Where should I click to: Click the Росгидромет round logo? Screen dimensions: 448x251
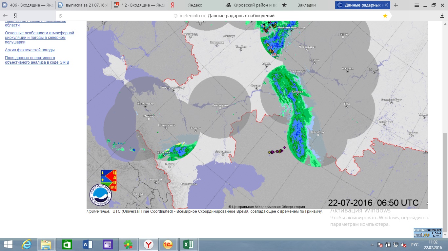(x=101, y=195)
